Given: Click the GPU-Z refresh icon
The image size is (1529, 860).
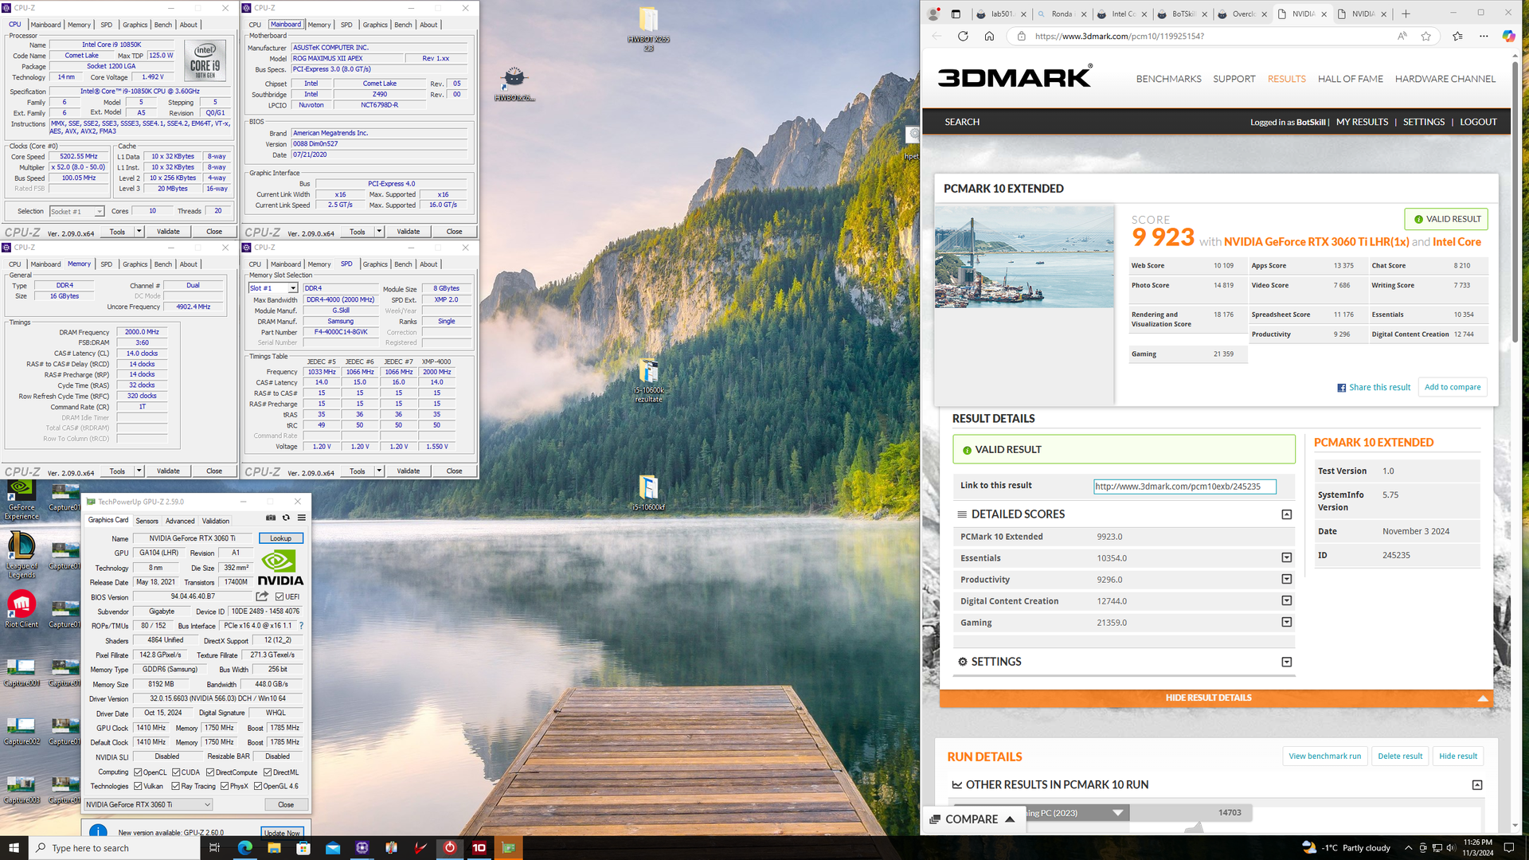Looking at the screenshot, I should point(286,518).
